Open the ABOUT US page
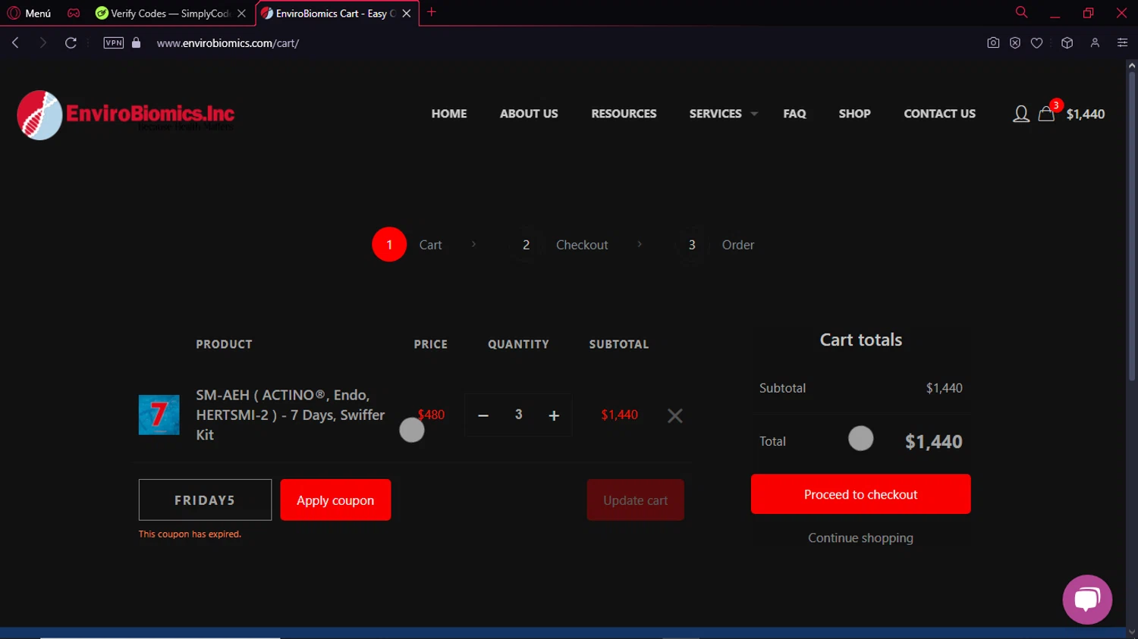 (529, 114)
